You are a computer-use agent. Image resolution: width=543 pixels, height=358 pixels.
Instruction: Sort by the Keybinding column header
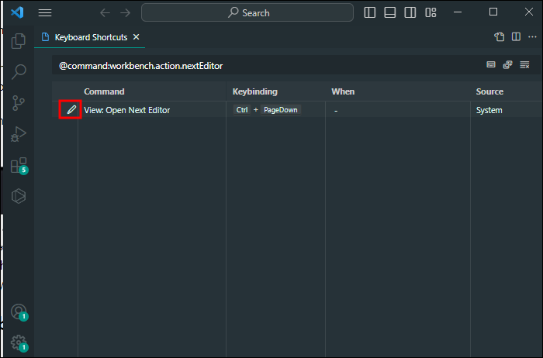click(x=254, y=91)
